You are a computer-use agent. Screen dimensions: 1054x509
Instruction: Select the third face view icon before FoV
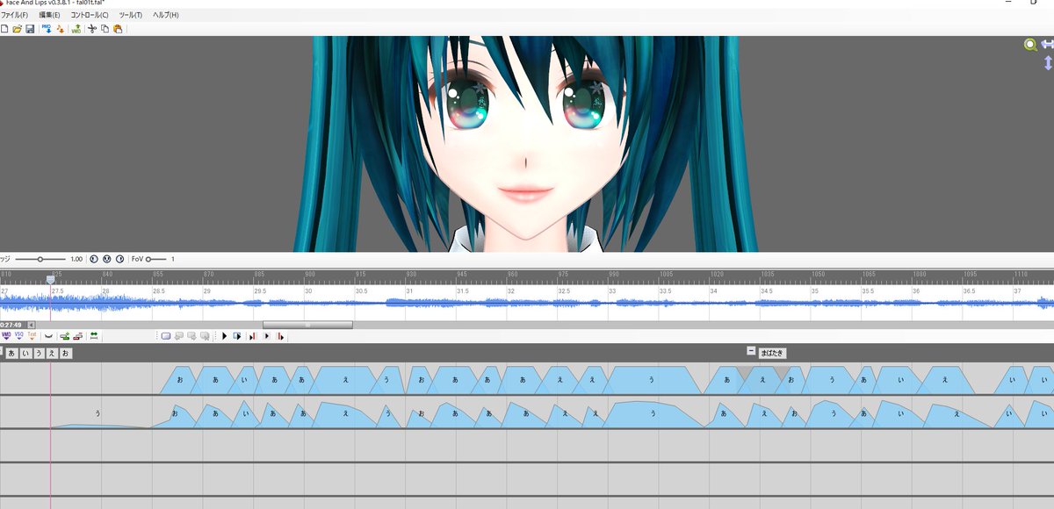120,259
